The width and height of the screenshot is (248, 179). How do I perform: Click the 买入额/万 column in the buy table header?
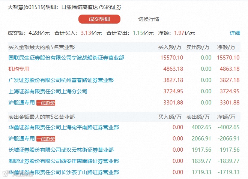pos(170,47)
